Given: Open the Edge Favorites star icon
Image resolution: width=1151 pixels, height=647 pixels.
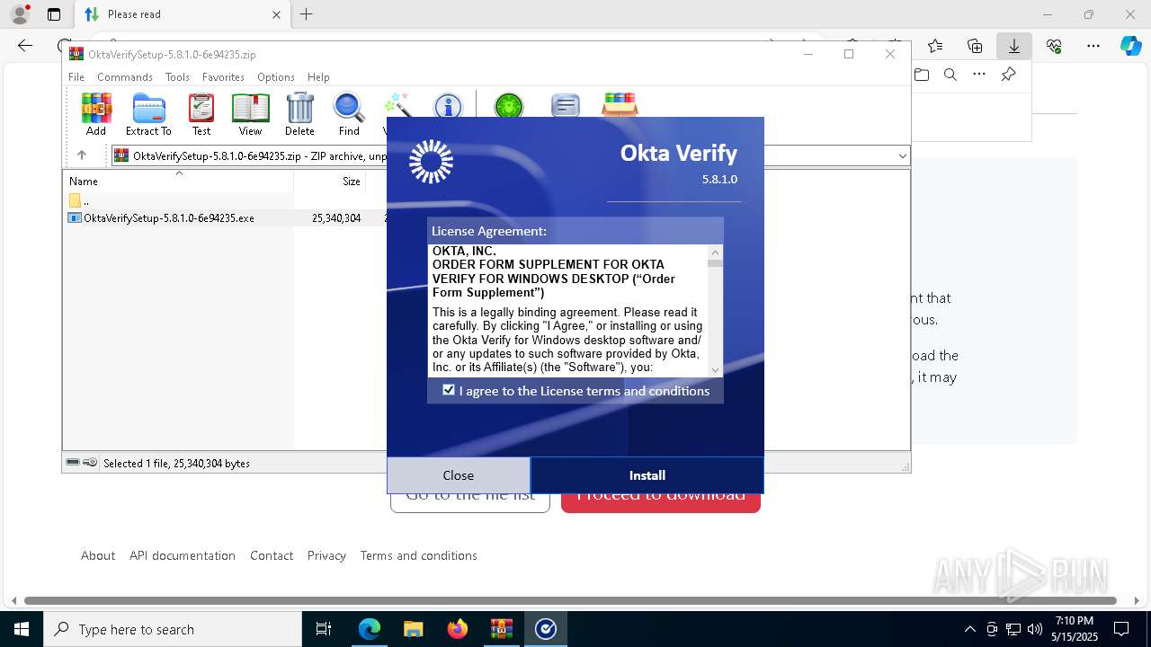Looking at the screenshot, I should pyautogui.click(x=935, y=46).
